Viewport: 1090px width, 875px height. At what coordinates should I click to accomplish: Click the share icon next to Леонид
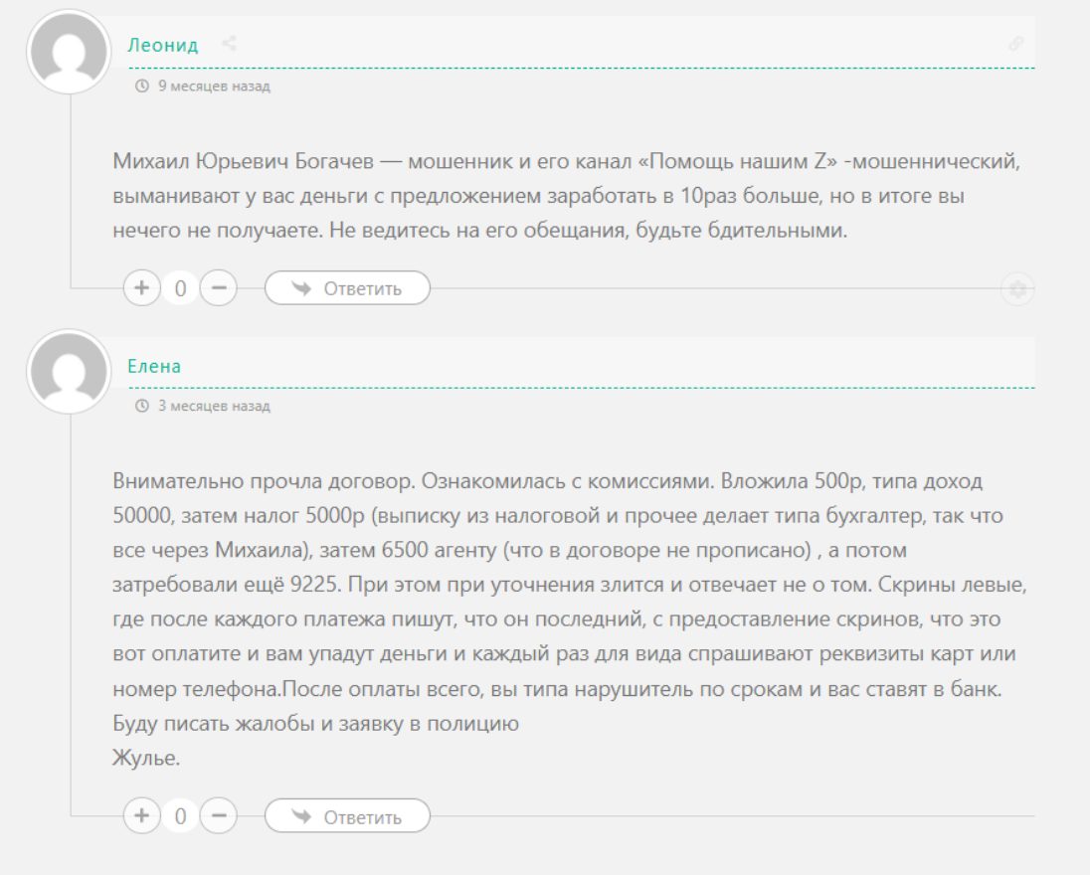point(229,44)
